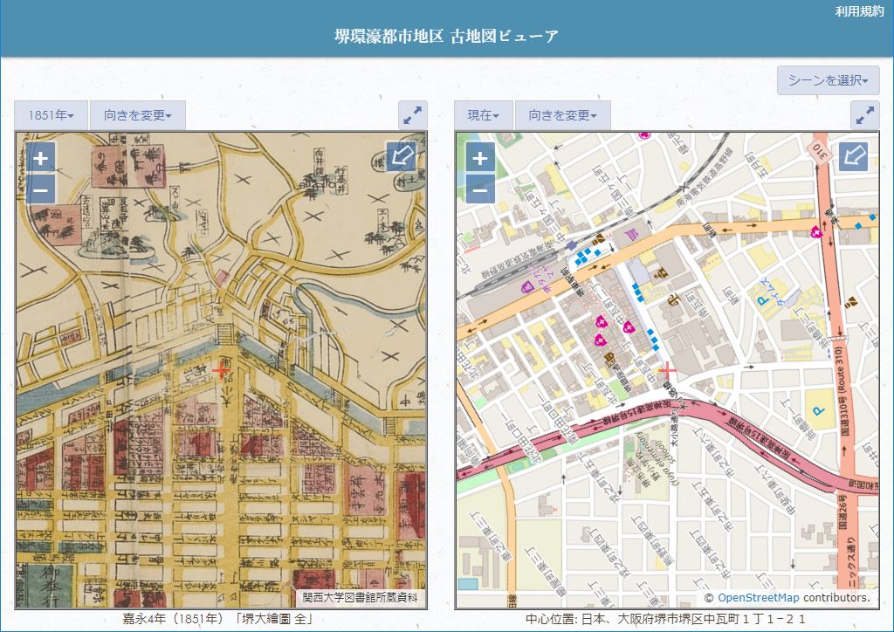This screenshot has height=632, width=894.
Task: Zoom out on the current OpenStreetMap
Action: tap(480, 189)
